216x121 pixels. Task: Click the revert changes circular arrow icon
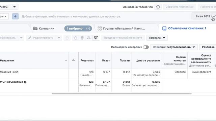pos(76,38)
